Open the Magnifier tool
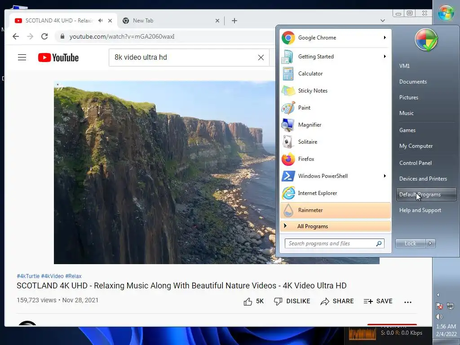 click(x=335, y=125)
